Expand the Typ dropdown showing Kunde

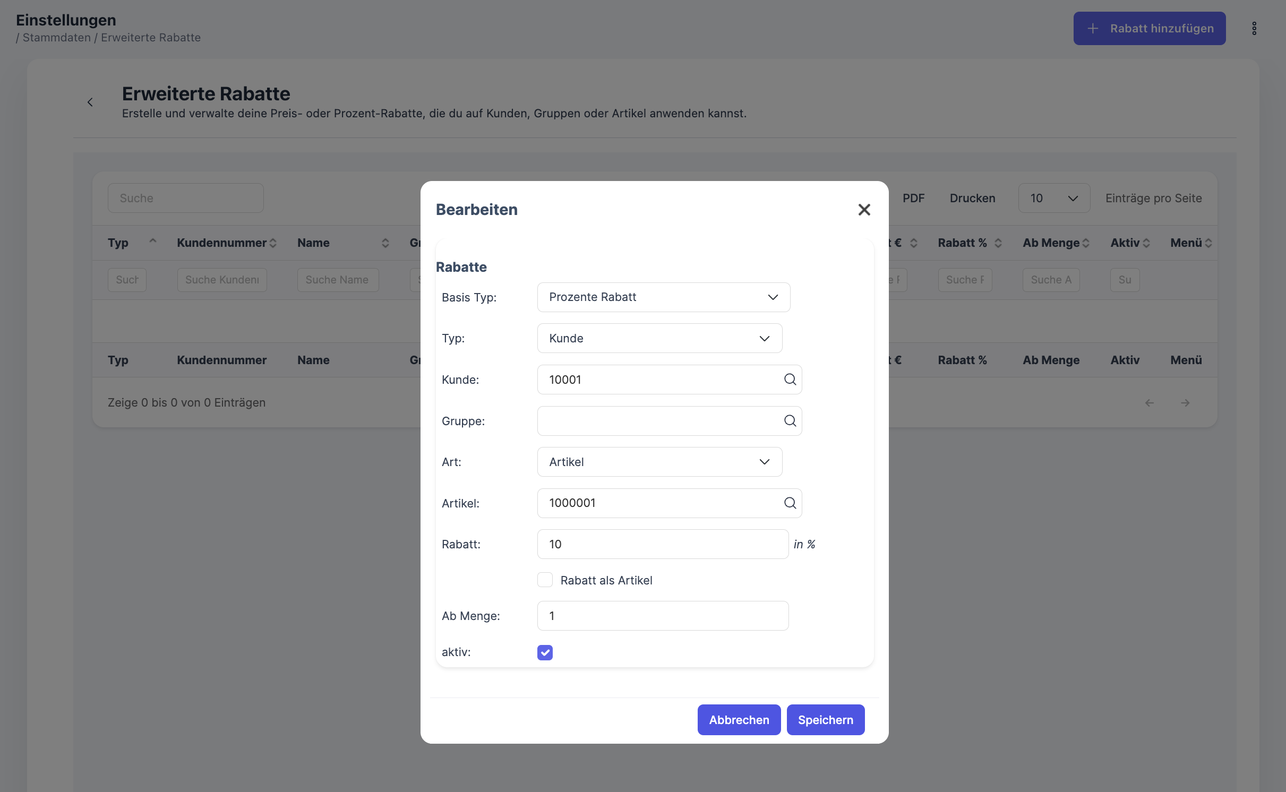[659, 339]
